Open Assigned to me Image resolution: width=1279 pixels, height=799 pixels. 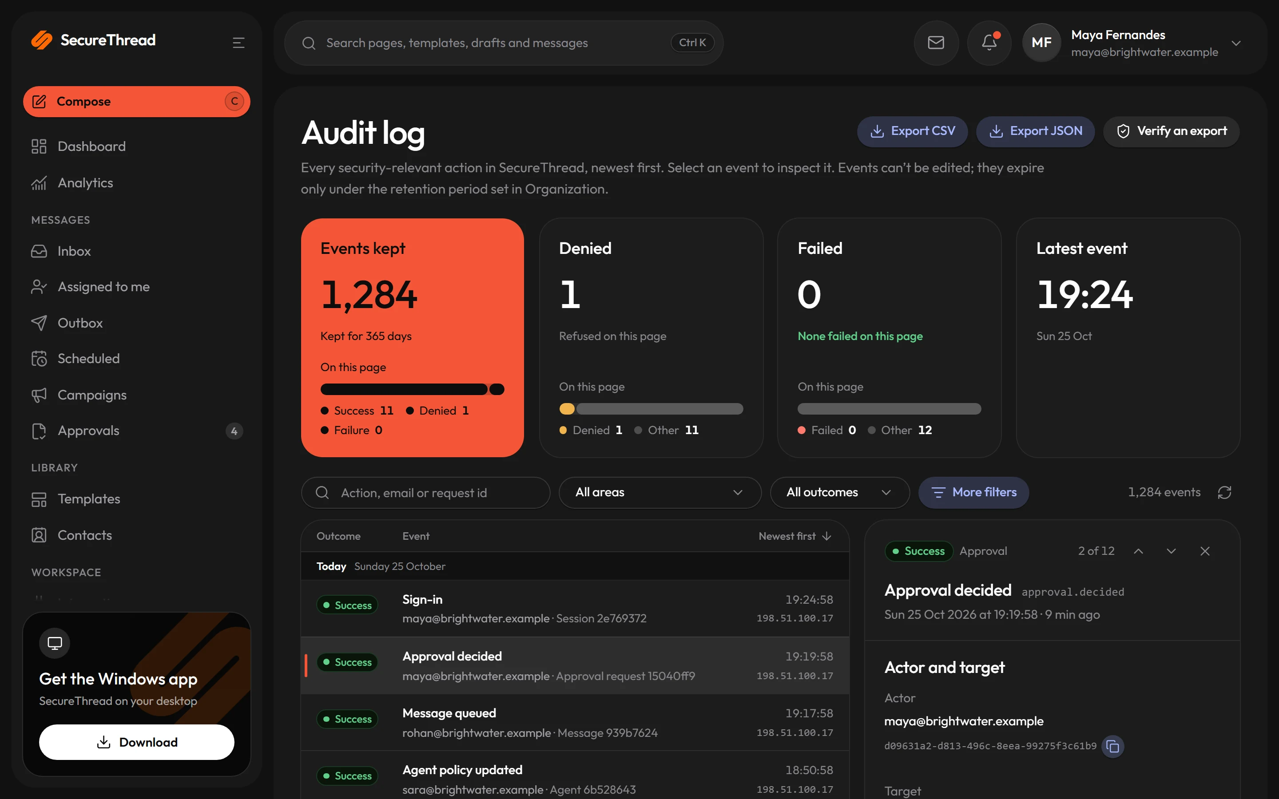click(x=136, y=287)
